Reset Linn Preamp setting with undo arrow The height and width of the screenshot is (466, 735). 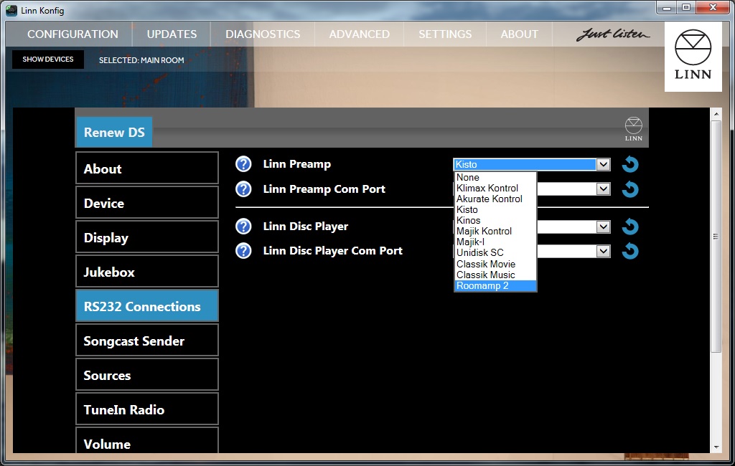point(629,165)
